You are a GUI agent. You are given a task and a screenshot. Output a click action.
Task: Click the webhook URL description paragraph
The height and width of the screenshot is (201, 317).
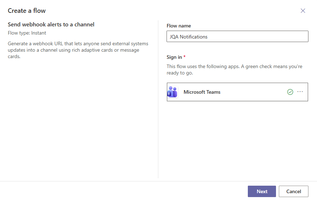pyautogui.click(x=78, y=50)
